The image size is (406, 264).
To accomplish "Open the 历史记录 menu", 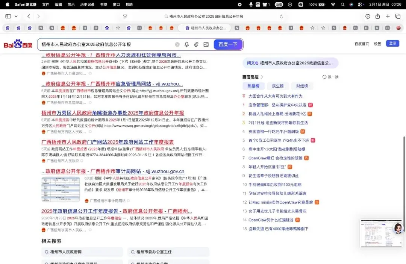I will tap(87, 5).
